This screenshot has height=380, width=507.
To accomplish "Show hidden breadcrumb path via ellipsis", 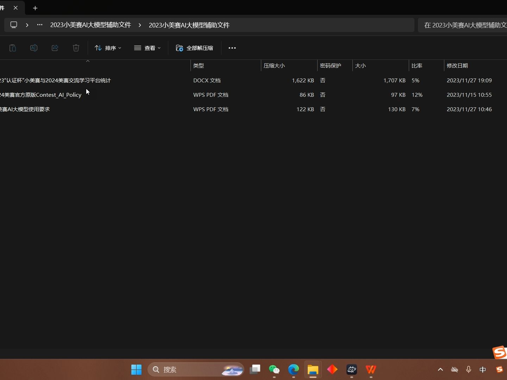I will click(x=40, y=25).
